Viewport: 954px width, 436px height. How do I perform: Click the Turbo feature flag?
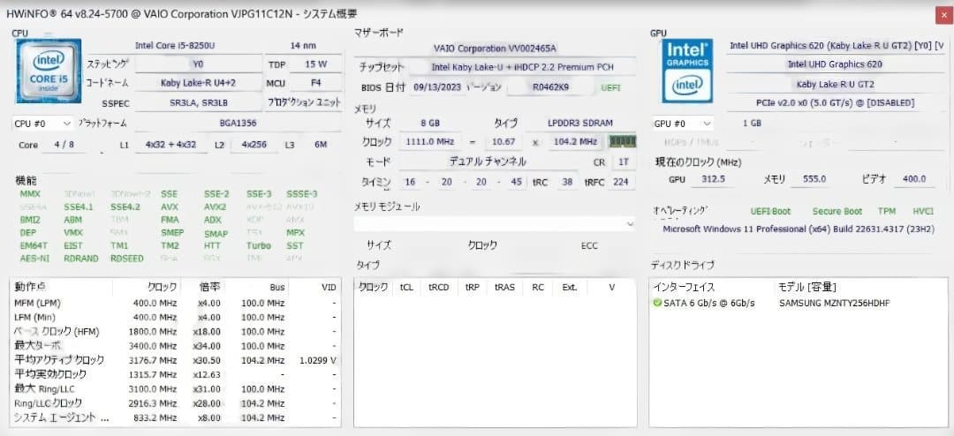(259, 245)
